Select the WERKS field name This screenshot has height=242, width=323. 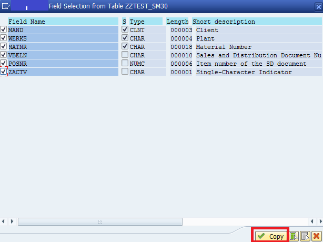point(63,38)
